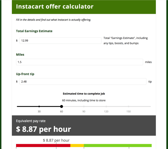Click the 90 label under the slider
The height and width of the screenshot is (149, 168).
click(84, 111)
